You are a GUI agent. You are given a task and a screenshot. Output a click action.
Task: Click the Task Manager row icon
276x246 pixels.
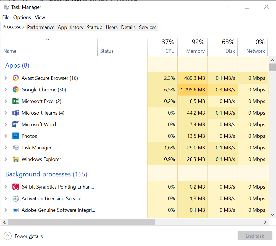point(16,148)
